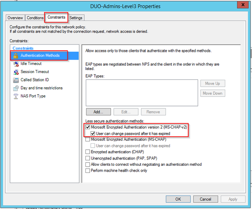Select the Session Timeout constraint label
This screenshot has width=252, height=209.
(x=35, y=72)
